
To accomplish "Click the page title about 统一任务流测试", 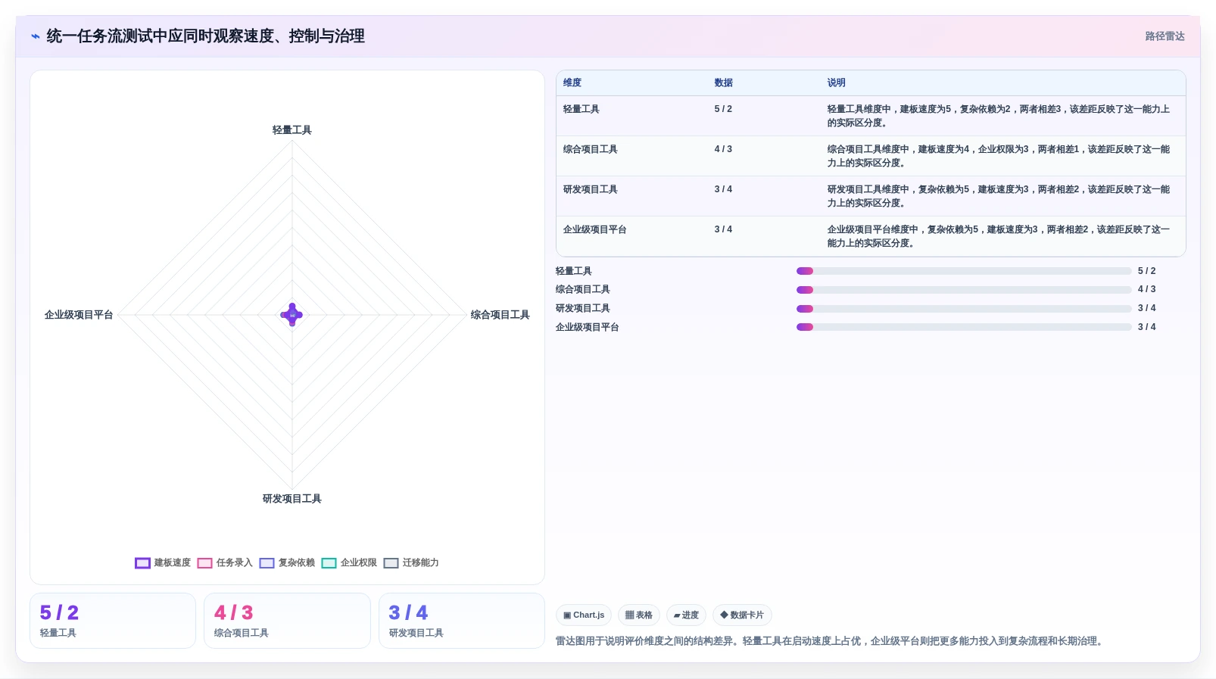I will (x=206, y=36).
